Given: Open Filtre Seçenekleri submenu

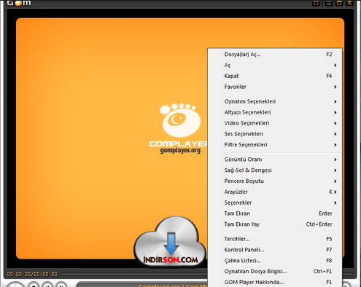Looking at the screenshot, I should pos(275,145).
